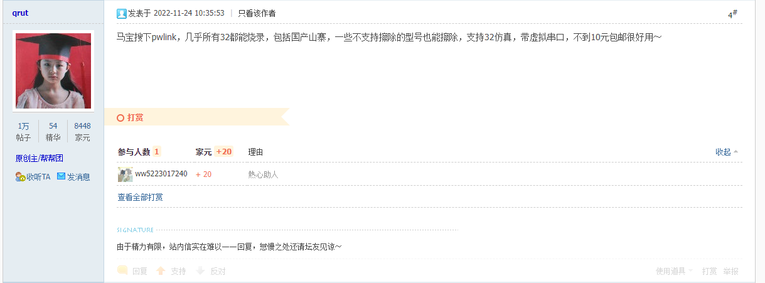This screenshot has height=283, width=765.
Task: Click the floor number 4# link
Action: coord(732,14)
